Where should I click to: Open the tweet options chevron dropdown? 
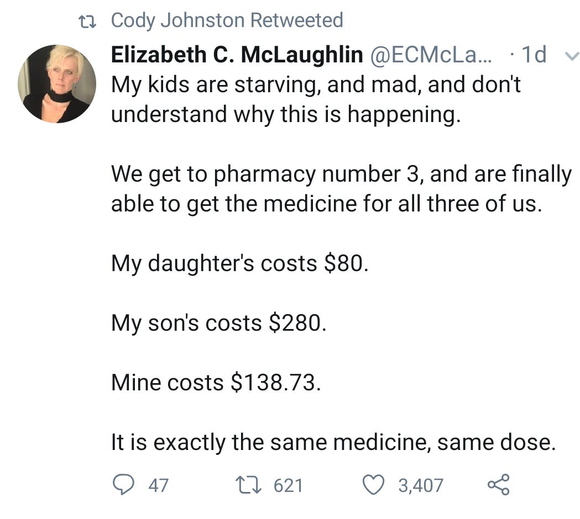click(x=570, y=56)
